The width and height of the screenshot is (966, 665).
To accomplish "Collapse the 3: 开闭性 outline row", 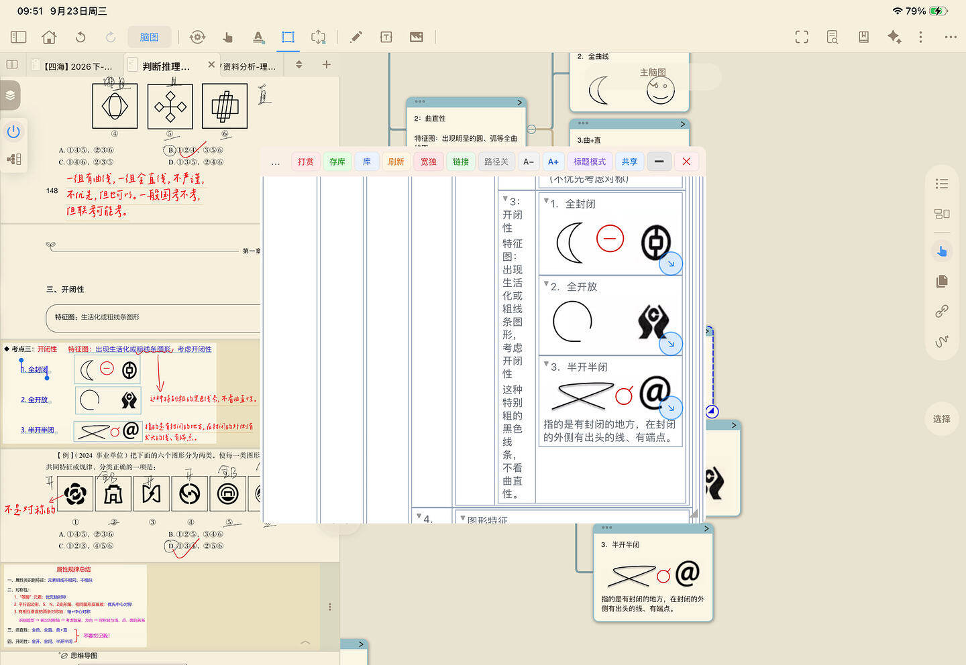I will 505,198.
